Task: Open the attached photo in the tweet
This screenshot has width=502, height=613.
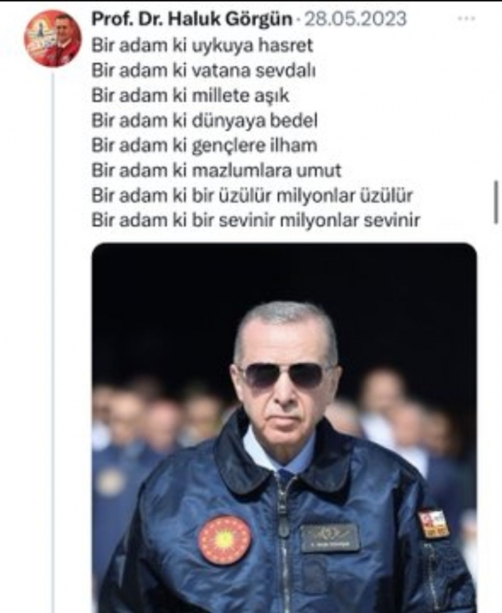Action: click(x=284, y=427)
